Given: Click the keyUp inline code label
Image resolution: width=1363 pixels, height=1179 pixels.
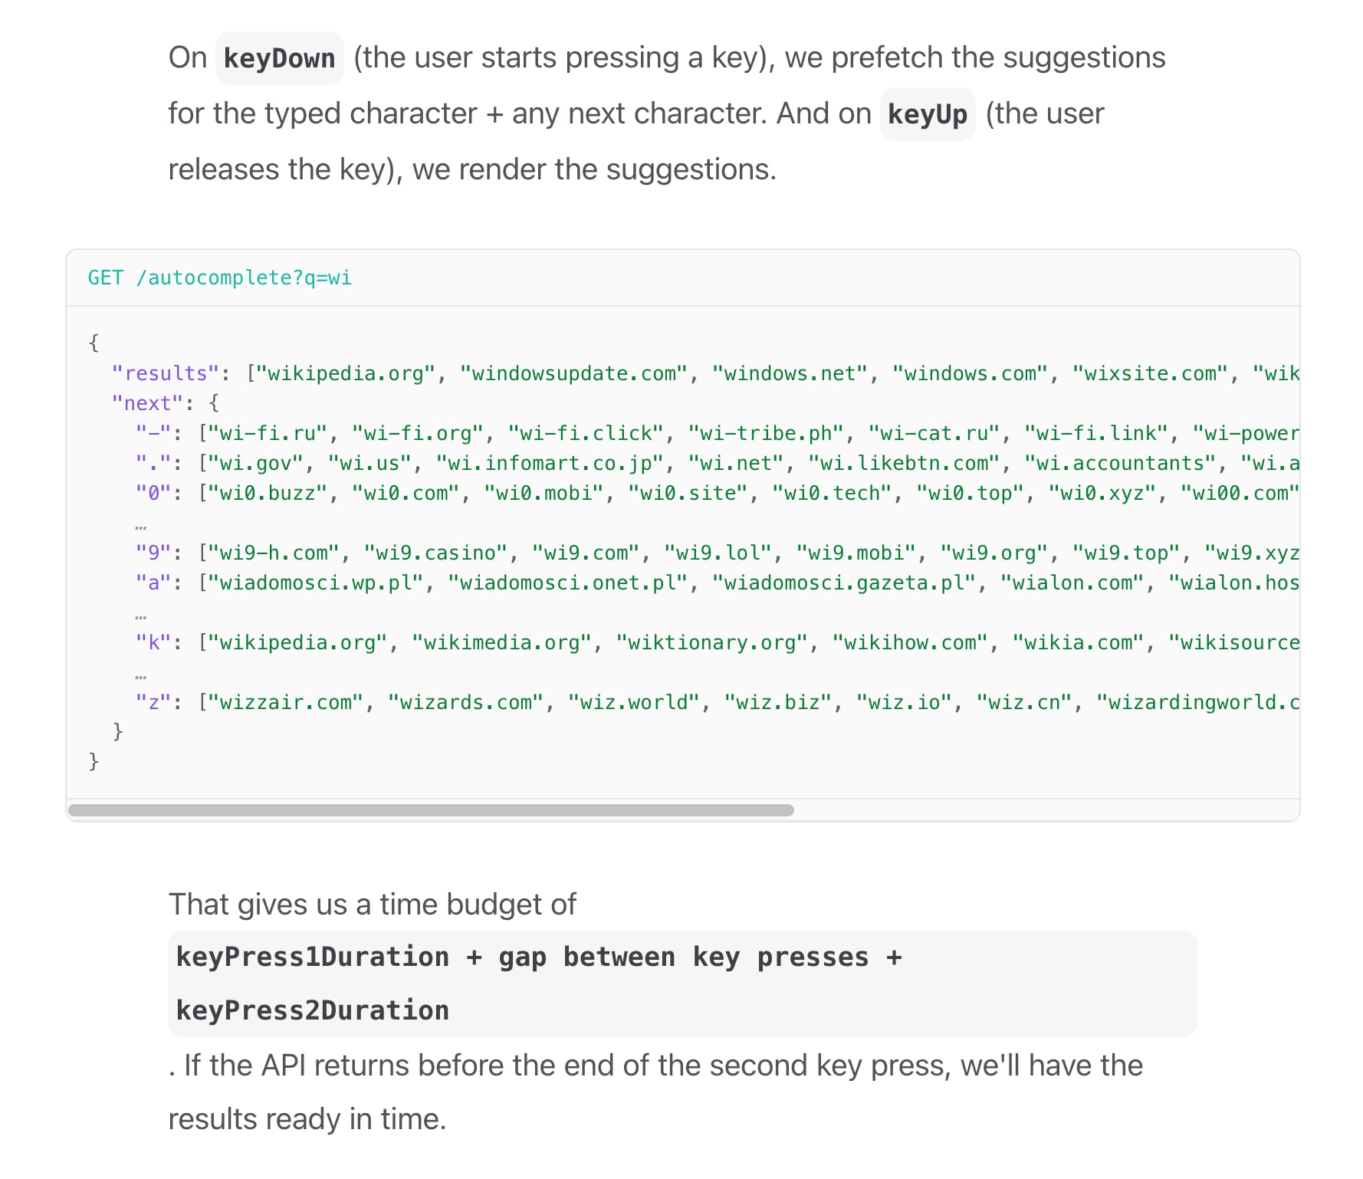Looking at the screenshot, I should point(928,114).
